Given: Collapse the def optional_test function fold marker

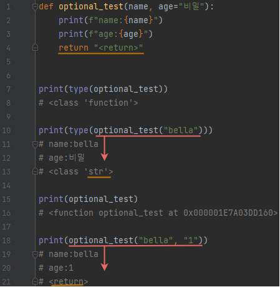Looking at the screenshot, I should pyautogui.click(x=35, y=7).
